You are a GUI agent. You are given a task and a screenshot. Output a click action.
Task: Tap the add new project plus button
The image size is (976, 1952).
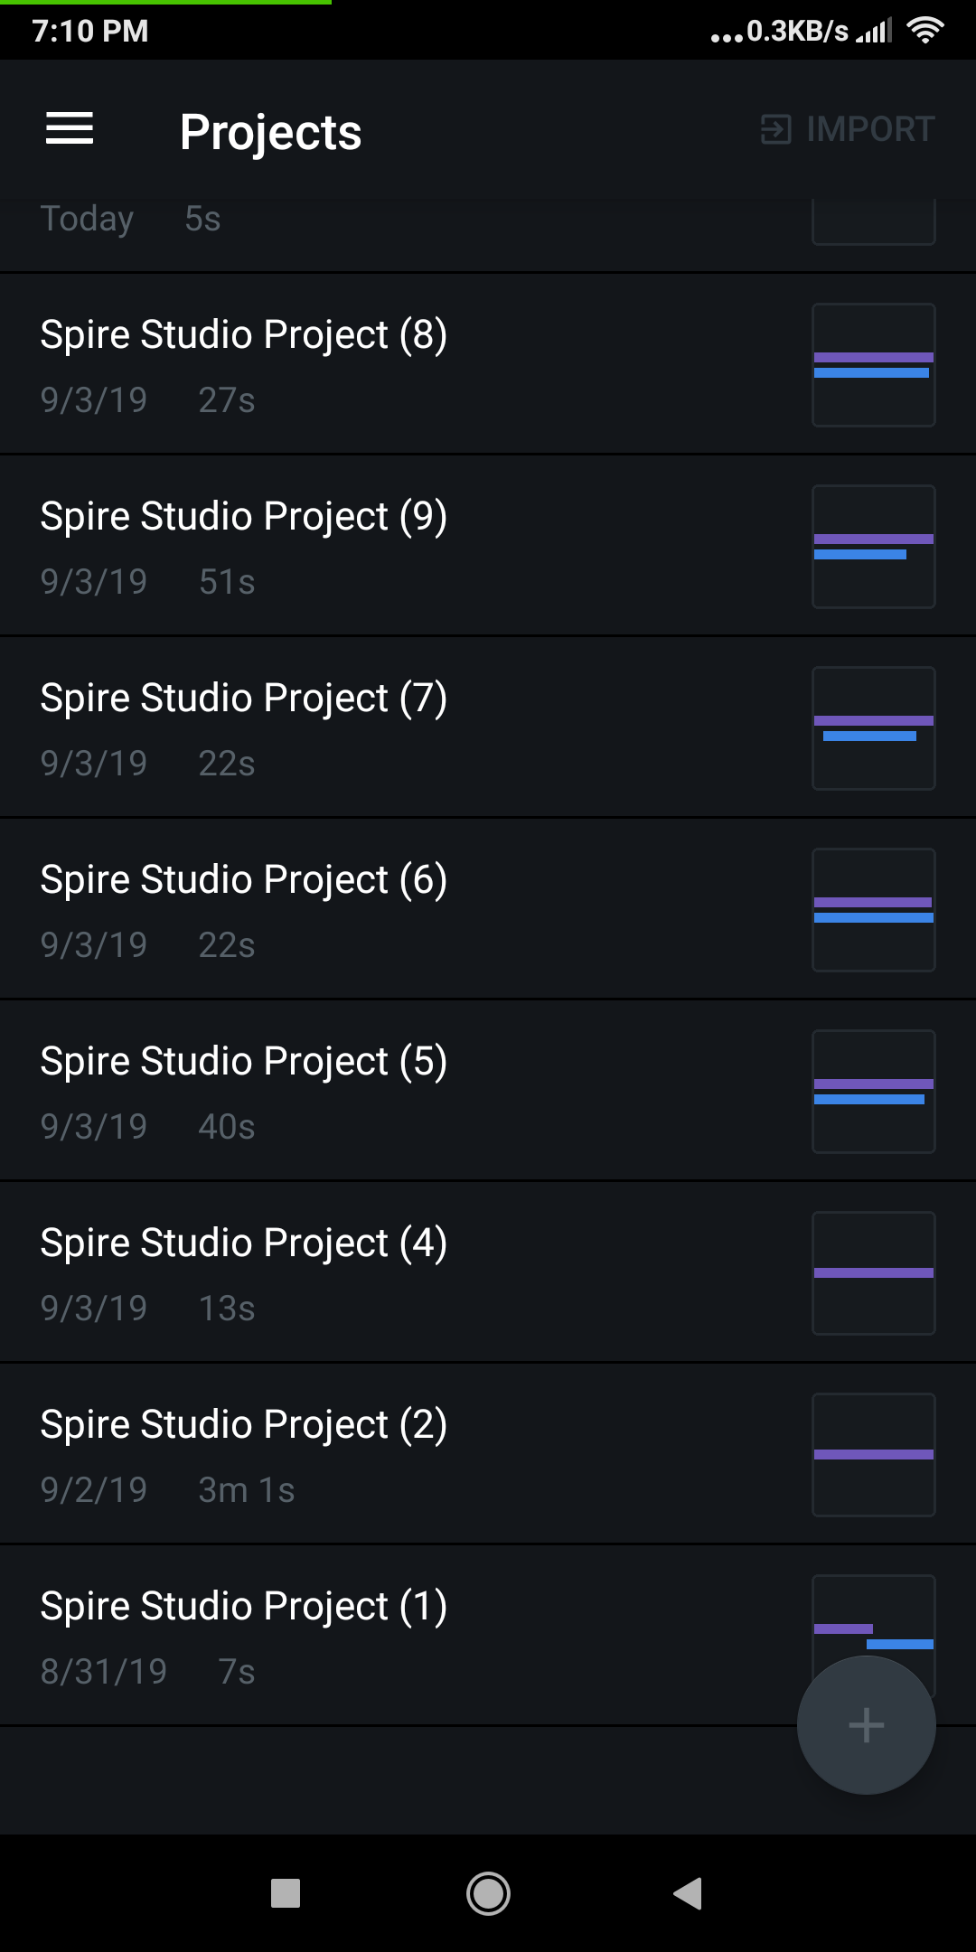tap(866, 1724)
